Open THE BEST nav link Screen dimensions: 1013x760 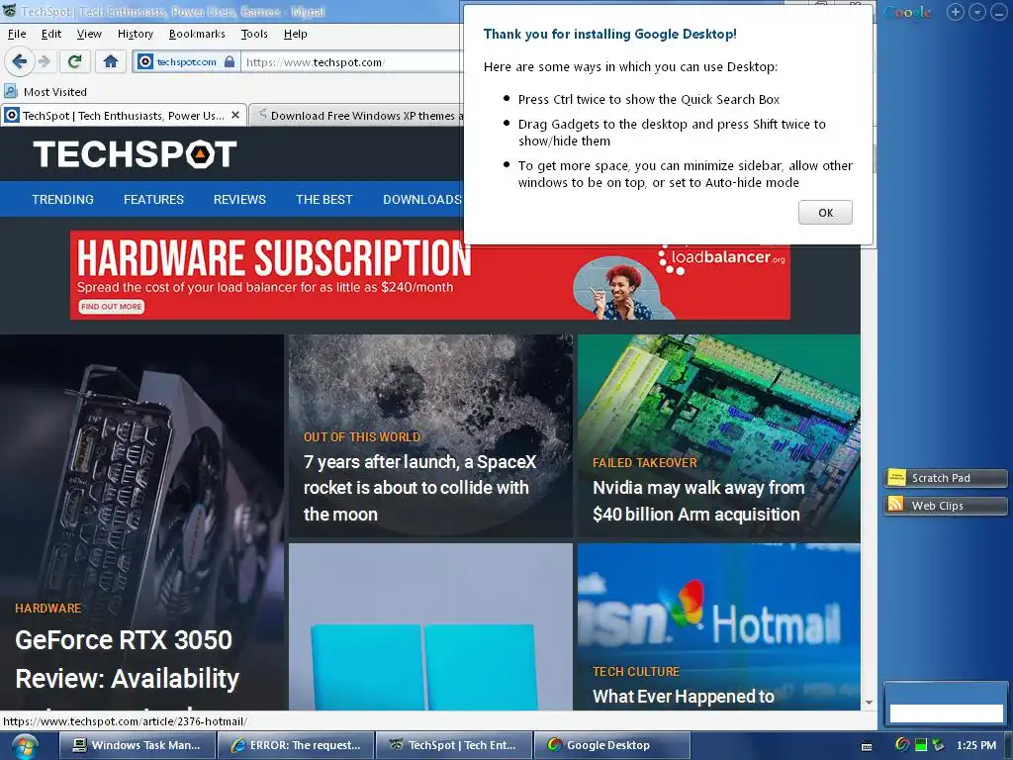[324, 199]
